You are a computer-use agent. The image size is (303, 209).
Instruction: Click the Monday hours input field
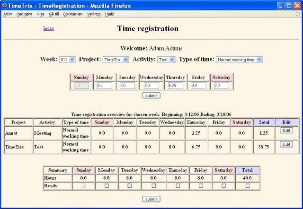pos(104,85)
